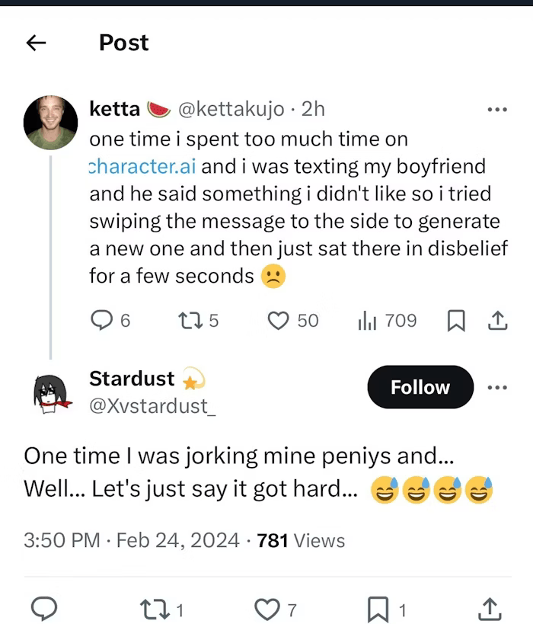Repost Stardust's post with 1 repost
Viewport: 533px width, 624px height.
click(x=154, y=609)
